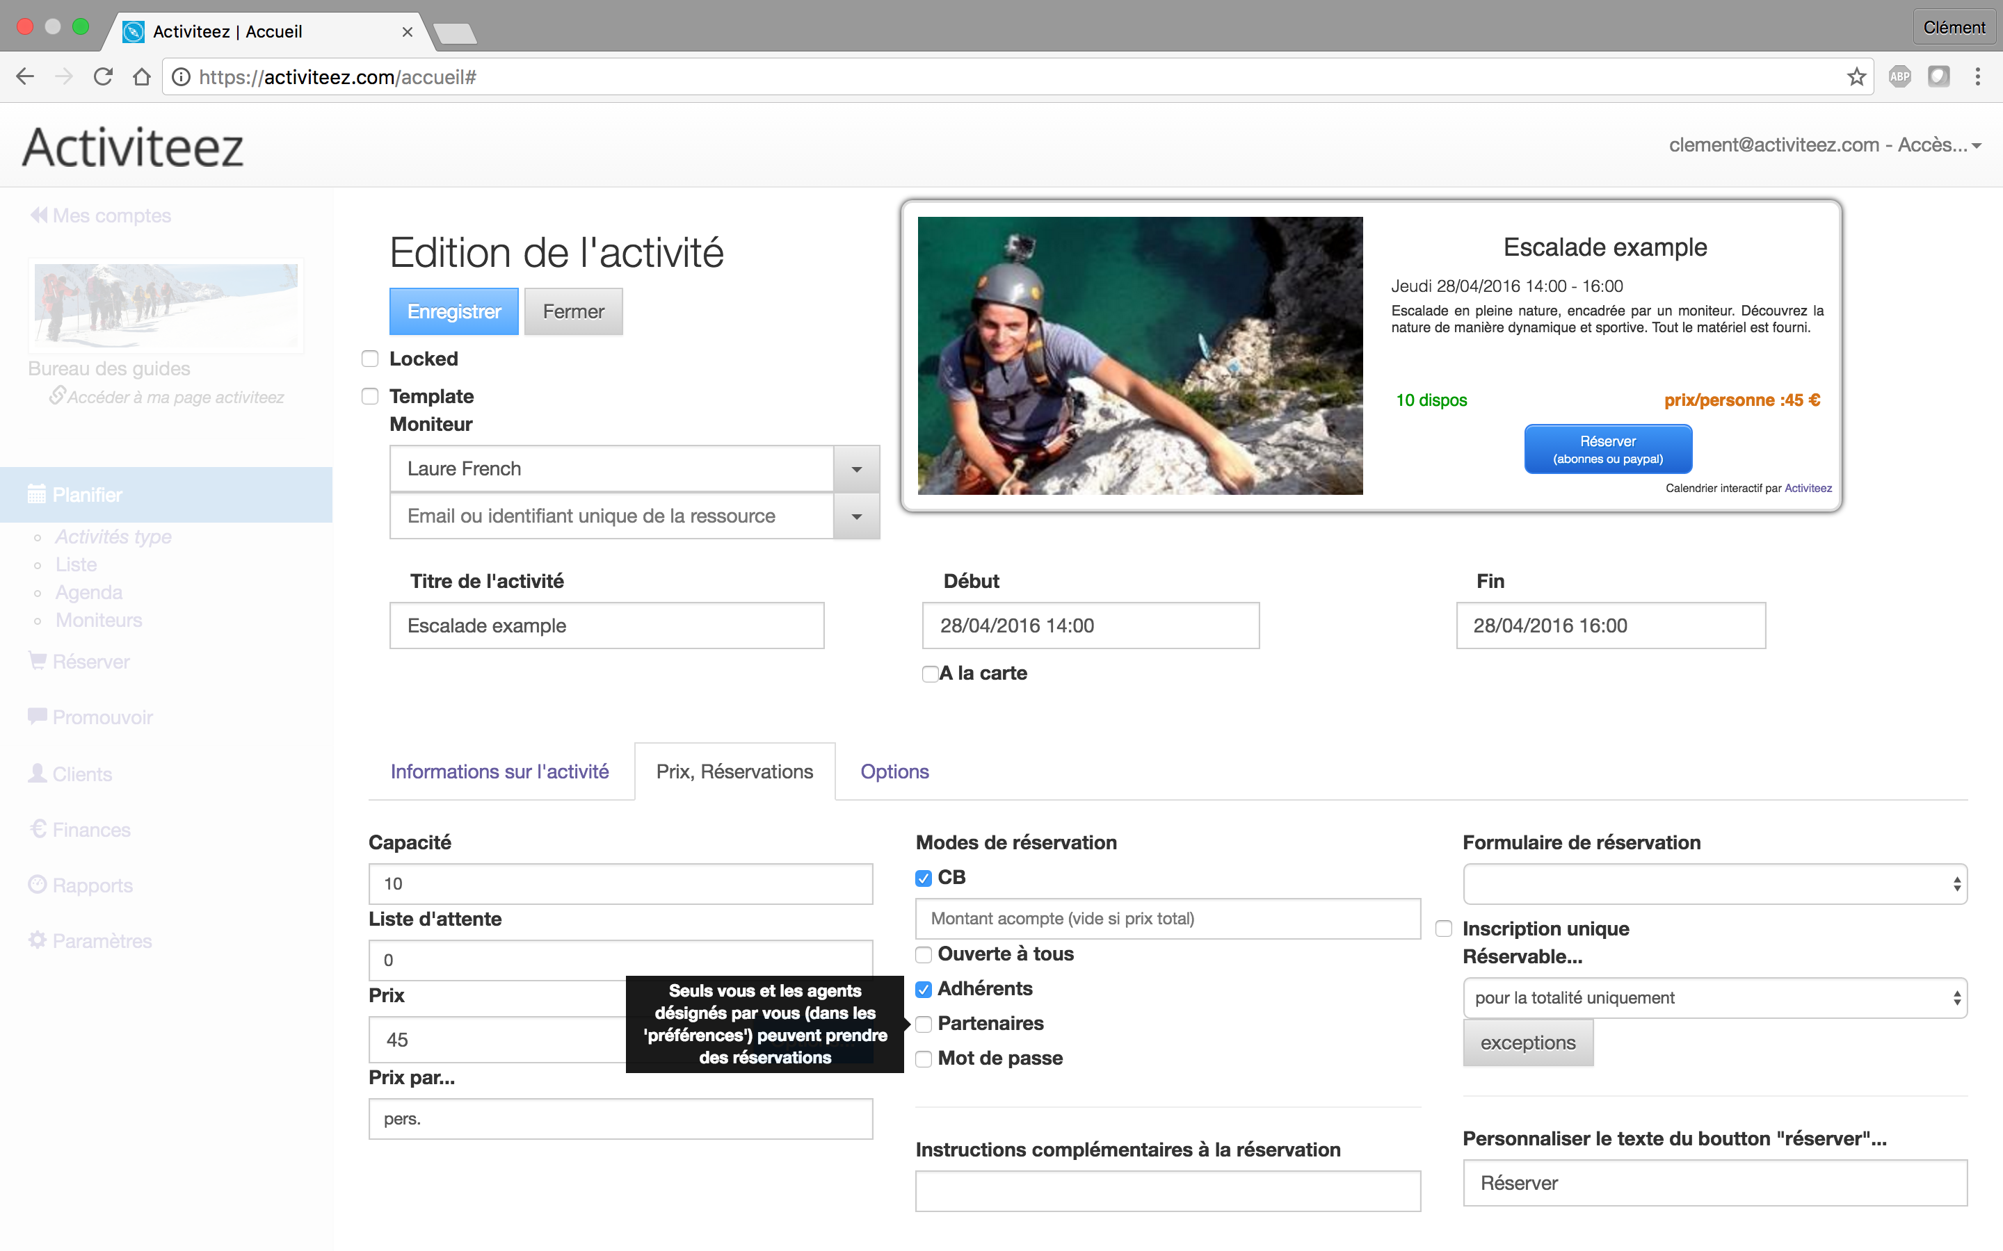Open Liste in the sidebar
The image size is (2003, 1251).
[76, 564]
